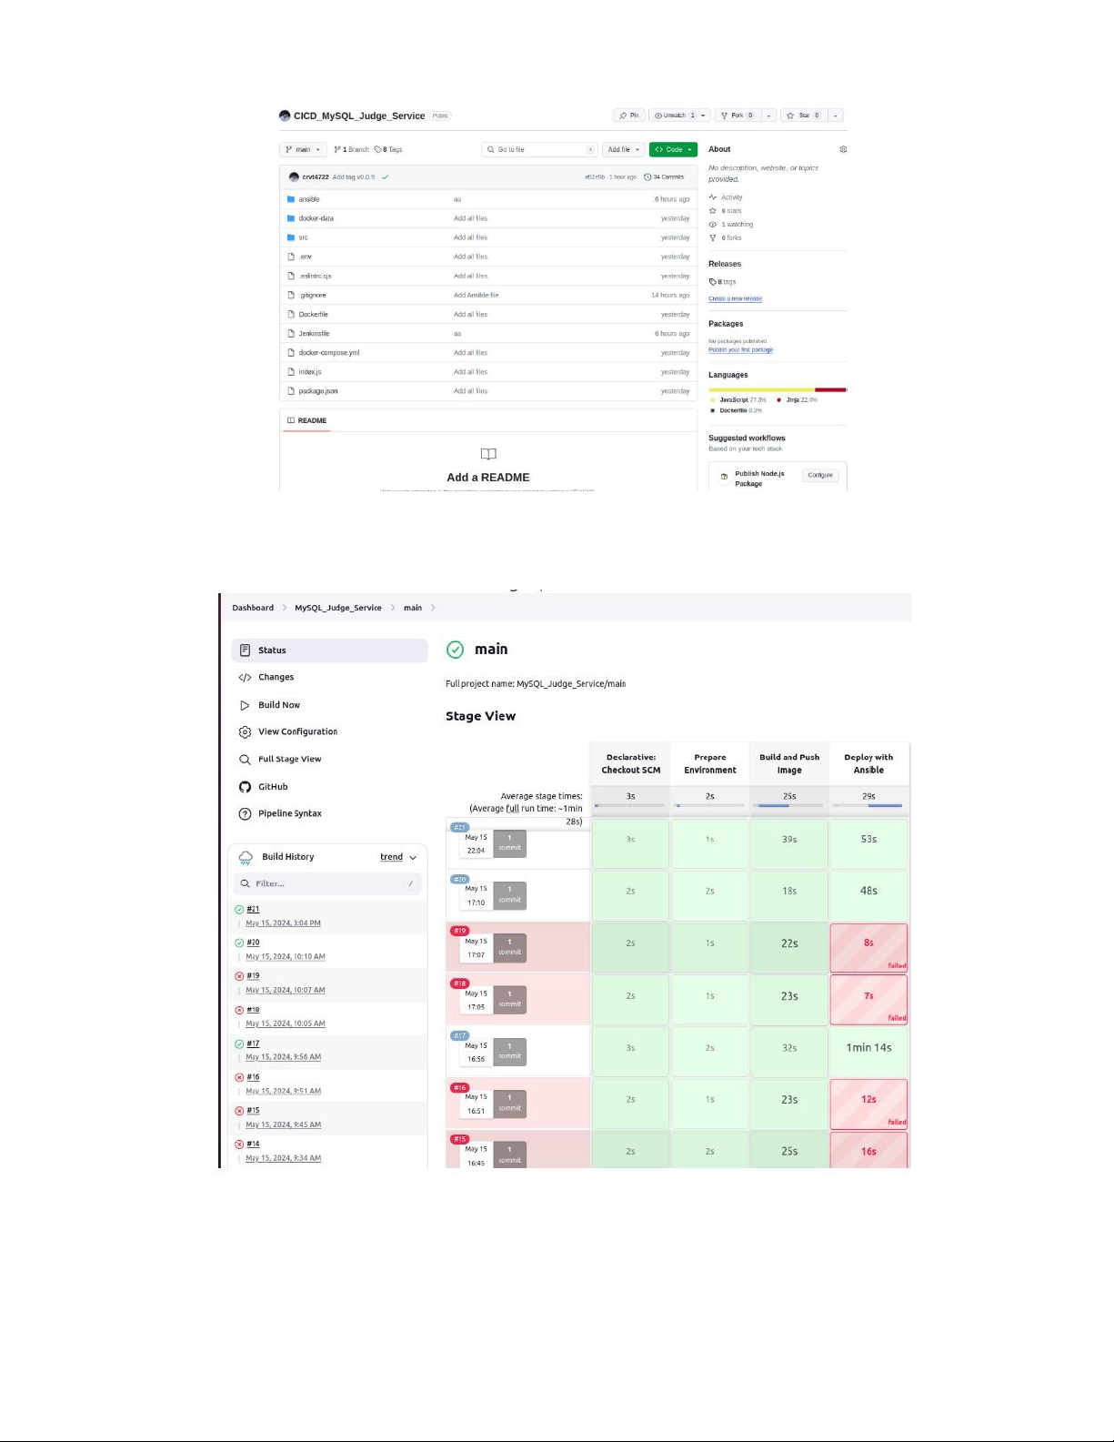Focus the build history Filter field
Screen dimensions: 1114x1442
click(x=327, y=883)
